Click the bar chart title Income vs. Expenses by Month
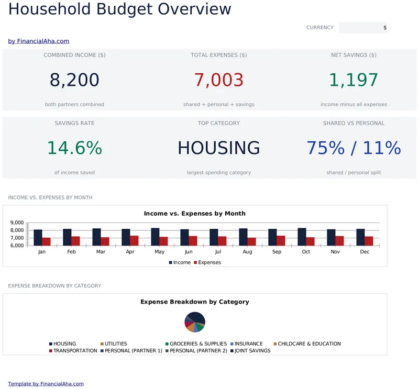Viewport: 419px width, 389px height. click(x=194, y=214)
